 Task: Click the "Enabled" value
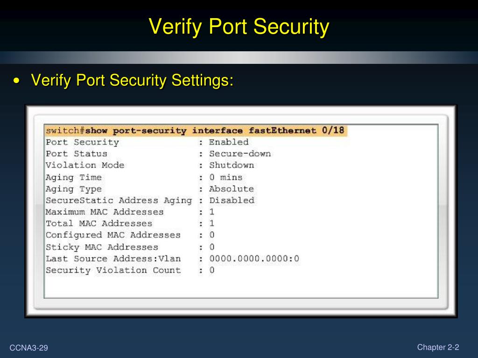tap(229, 142)
